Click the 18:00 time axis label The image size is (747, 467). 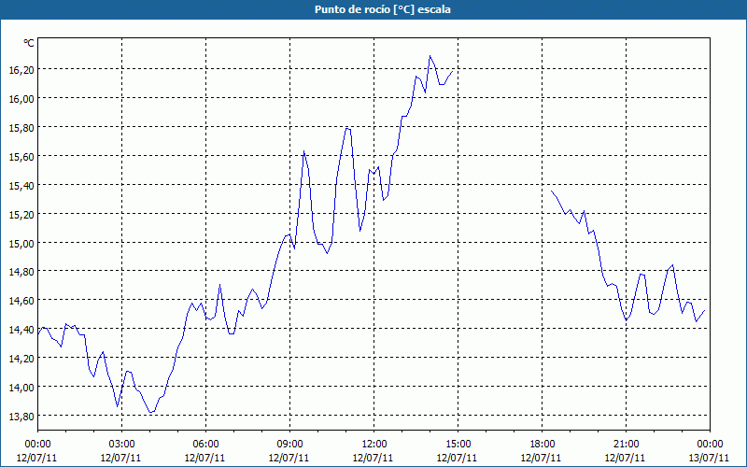pos(543,445)
